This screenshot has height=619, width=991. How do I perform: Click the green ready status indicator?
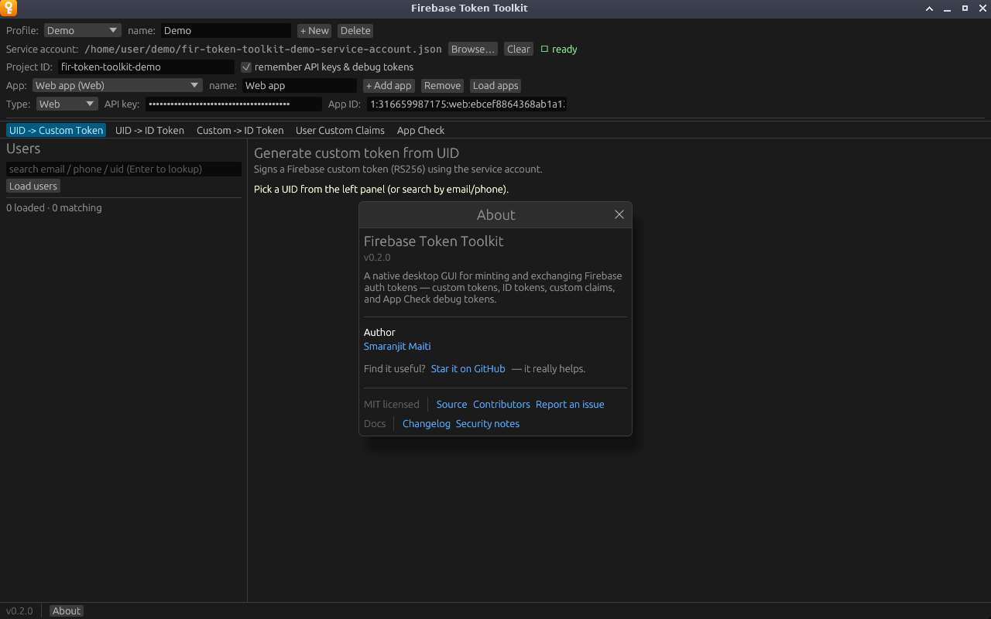point(559,49)
